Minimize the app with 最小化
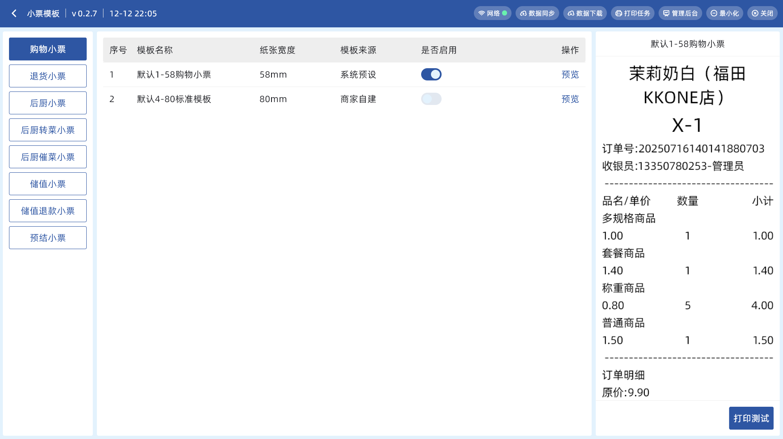The width and height of the screenshot is (783, 439). pyautogui.click(x=725, y=13)
